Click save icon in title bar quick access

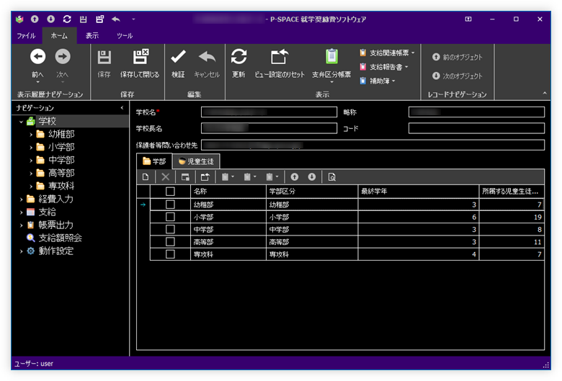coord(83,19)
